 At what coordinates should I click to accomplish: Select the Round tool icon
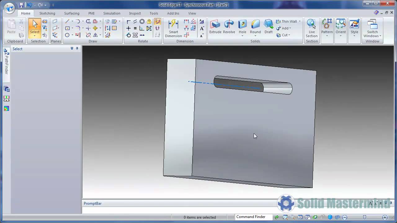[255, 24]
